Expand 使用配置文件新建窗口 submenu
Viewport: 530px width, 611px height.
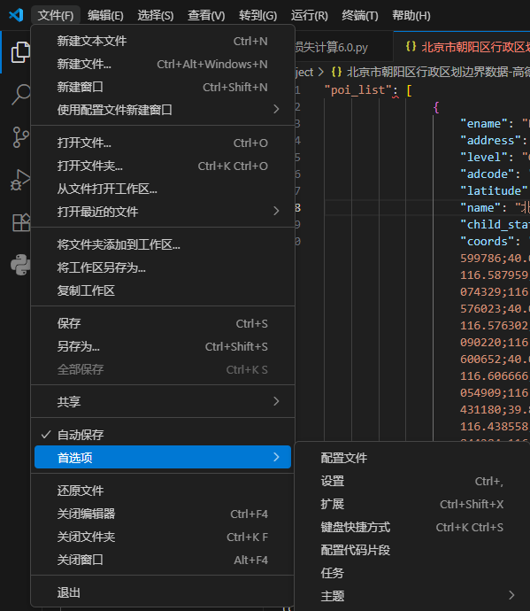[163, 110]
